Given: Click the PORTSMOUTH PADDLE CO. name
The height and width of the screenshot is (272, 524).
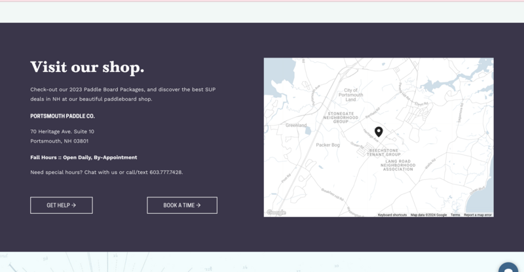Looking at the screenshot, I should click(x=62, y=116).
